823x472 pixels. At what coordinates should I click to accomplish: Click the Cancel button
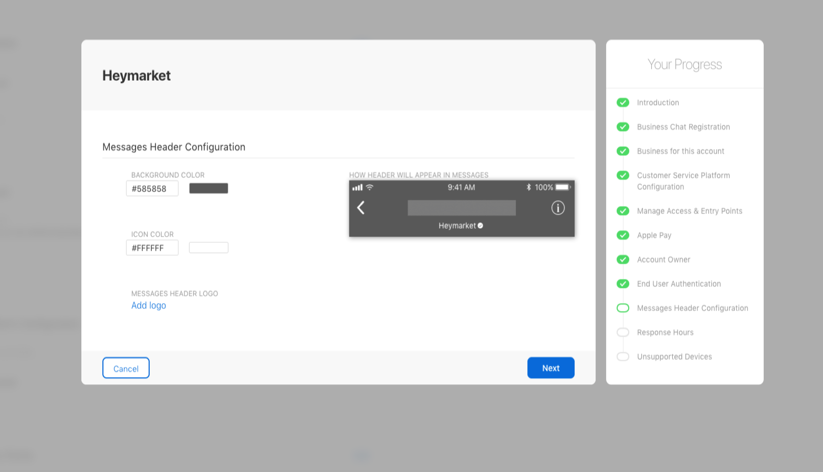click(x=126, y=368)
